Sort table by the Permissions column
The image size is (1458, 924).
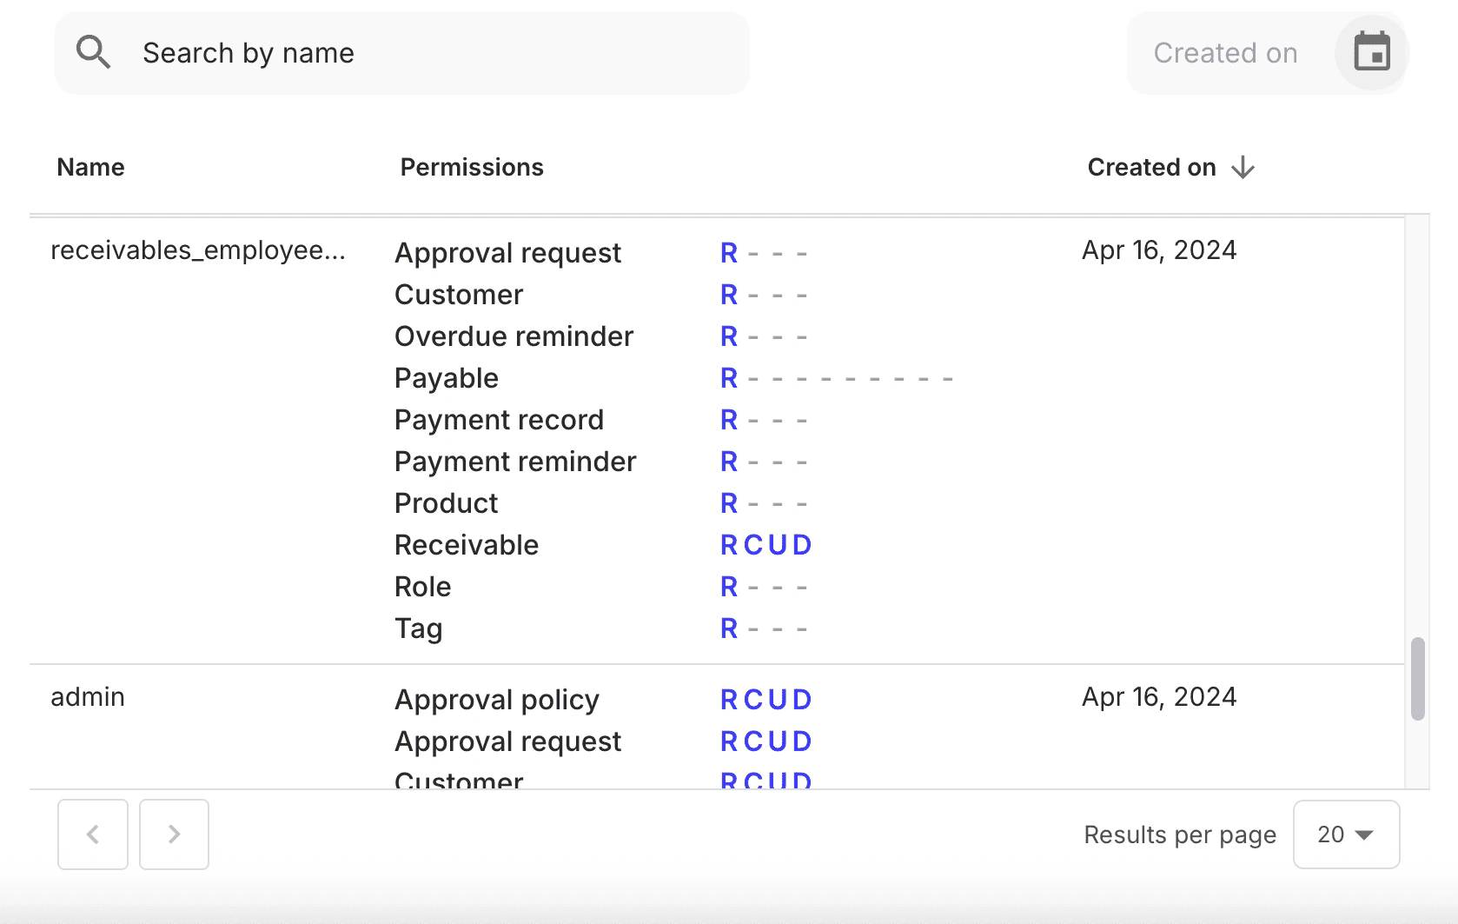pyautogui.click(x=472, y=167)
